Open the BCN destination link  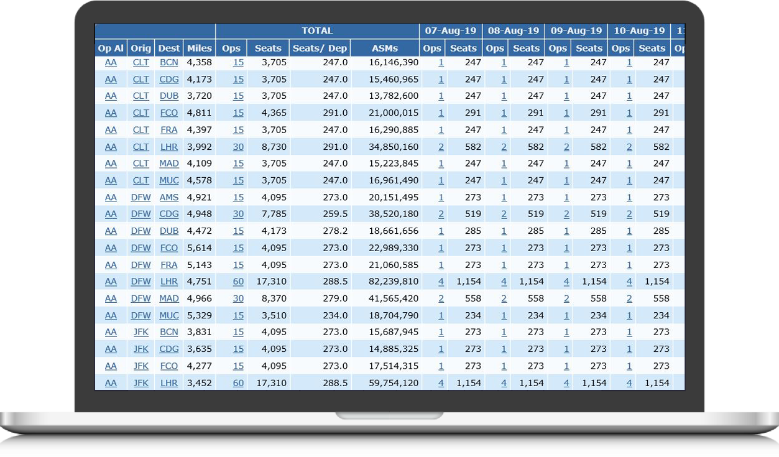pos(168,62)
